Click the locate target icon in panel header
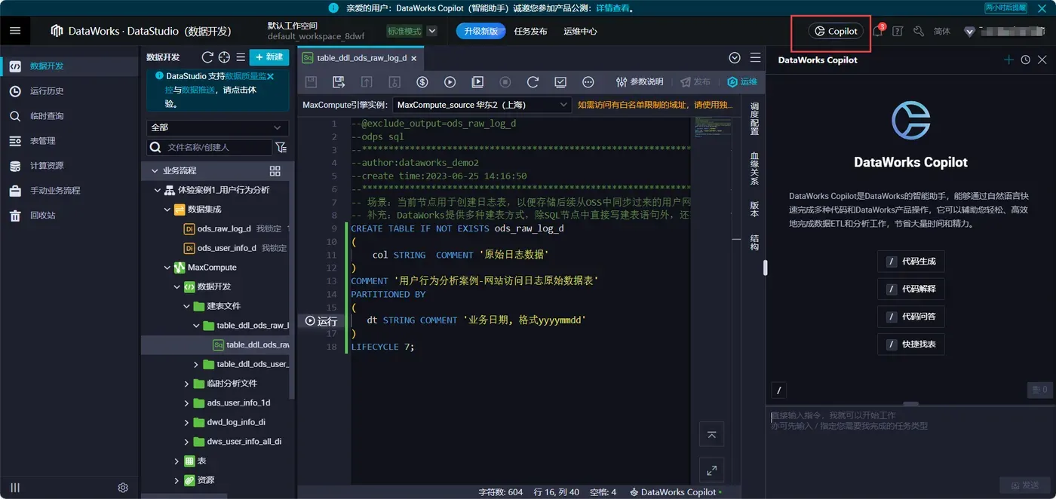 pos(224,57)
